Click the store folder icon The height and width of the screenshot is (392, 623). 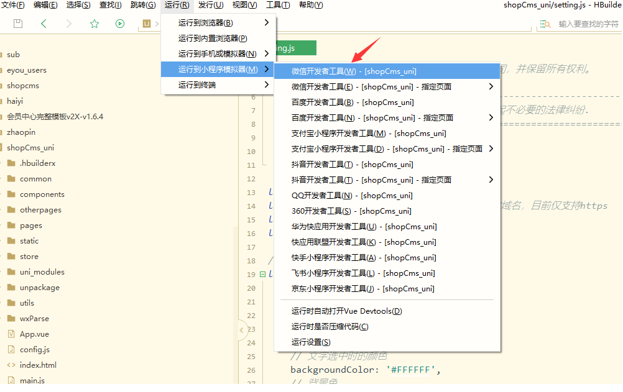pos(12,256)
